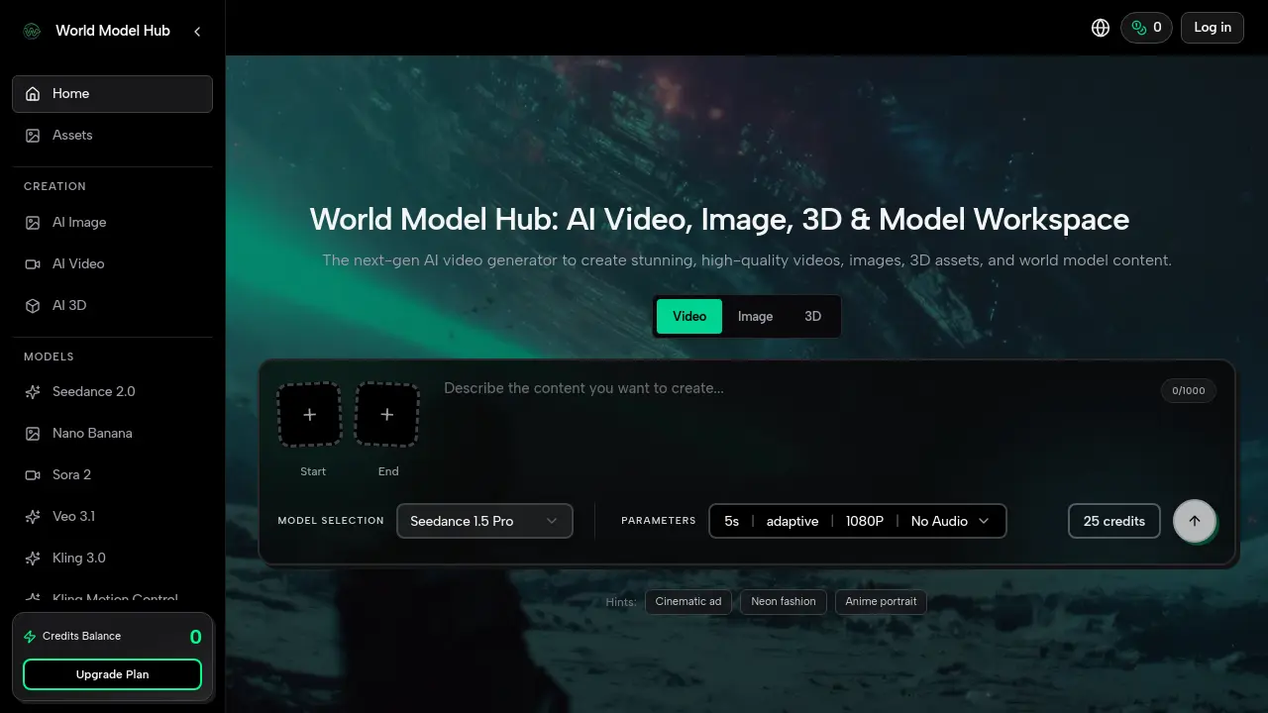Click the 0/1000 character counter

pos(1189,391)
